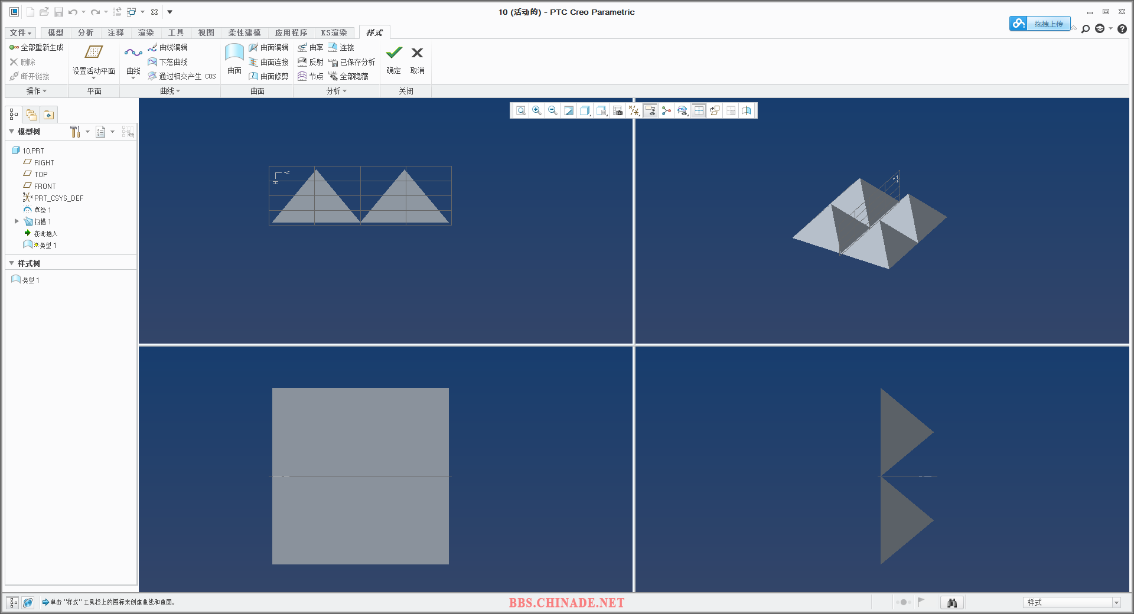Open the 设置活动平面 dropdown

pyautogui.click(x=93, y=77)
